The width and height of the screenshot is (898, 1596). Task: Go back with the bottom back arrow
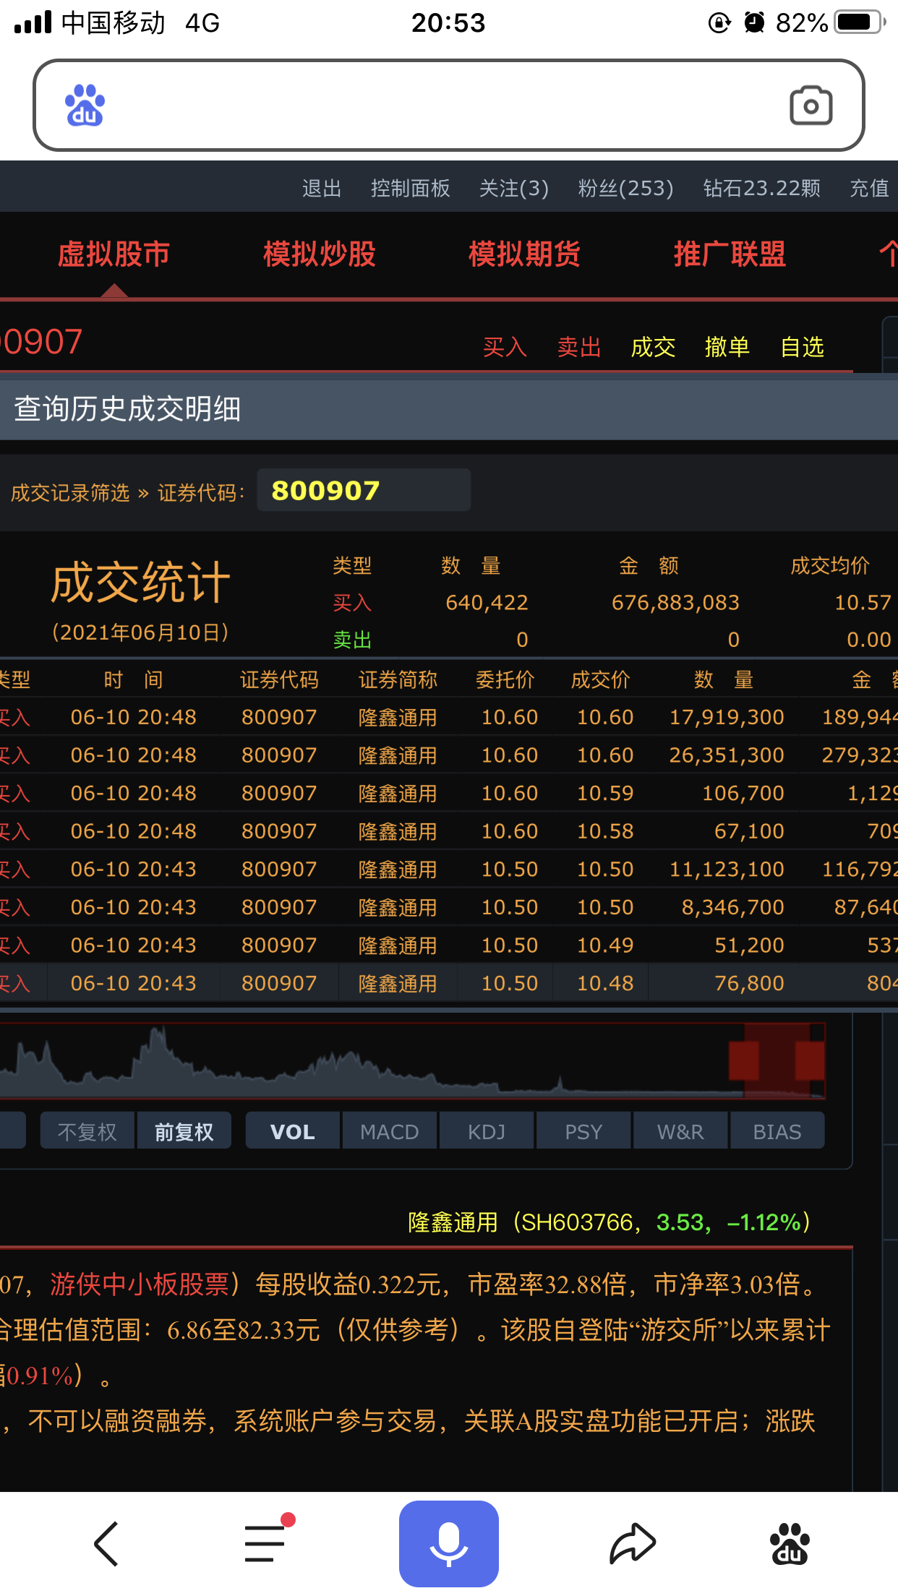(x=106, y=1543)
